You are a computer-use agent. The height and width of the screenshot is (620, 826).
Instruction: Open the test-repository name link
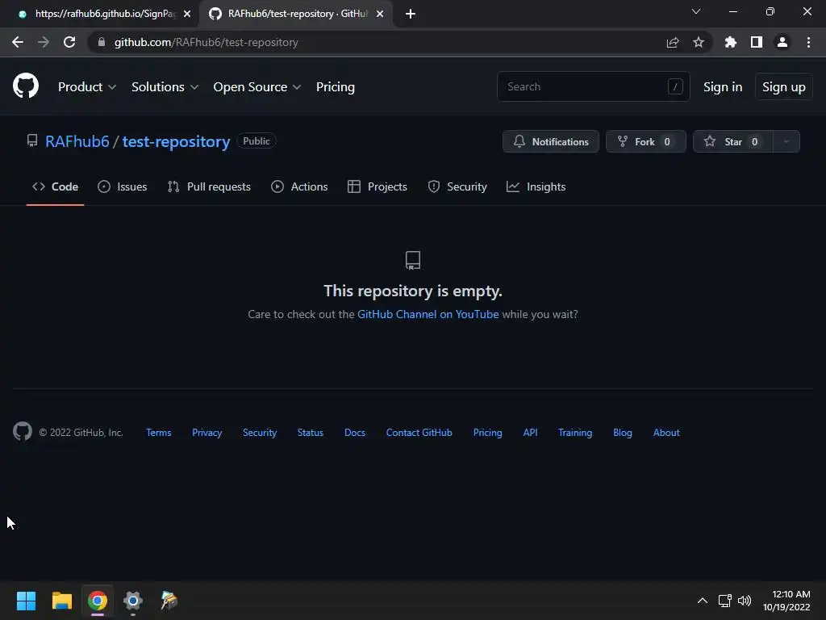(176, 141)
